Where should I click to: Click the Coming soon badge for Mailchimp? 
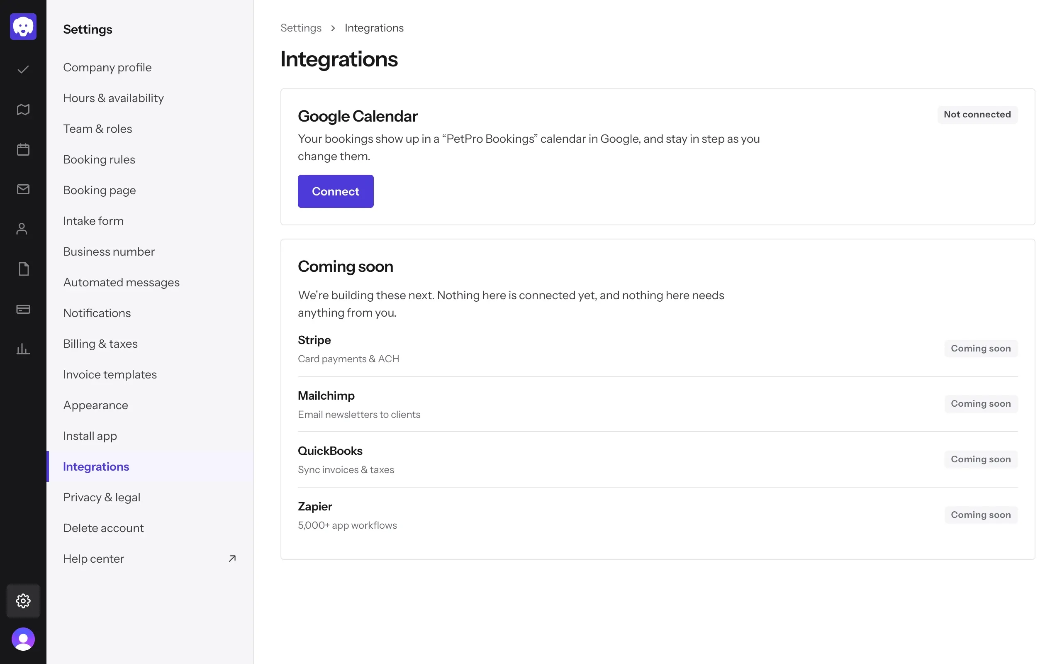pos(981,404)
